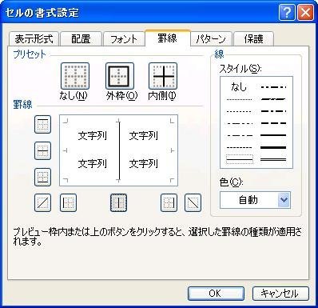Open the フォント tab
This screenshot has width=318, height=308.
click(x=124, y=39)
